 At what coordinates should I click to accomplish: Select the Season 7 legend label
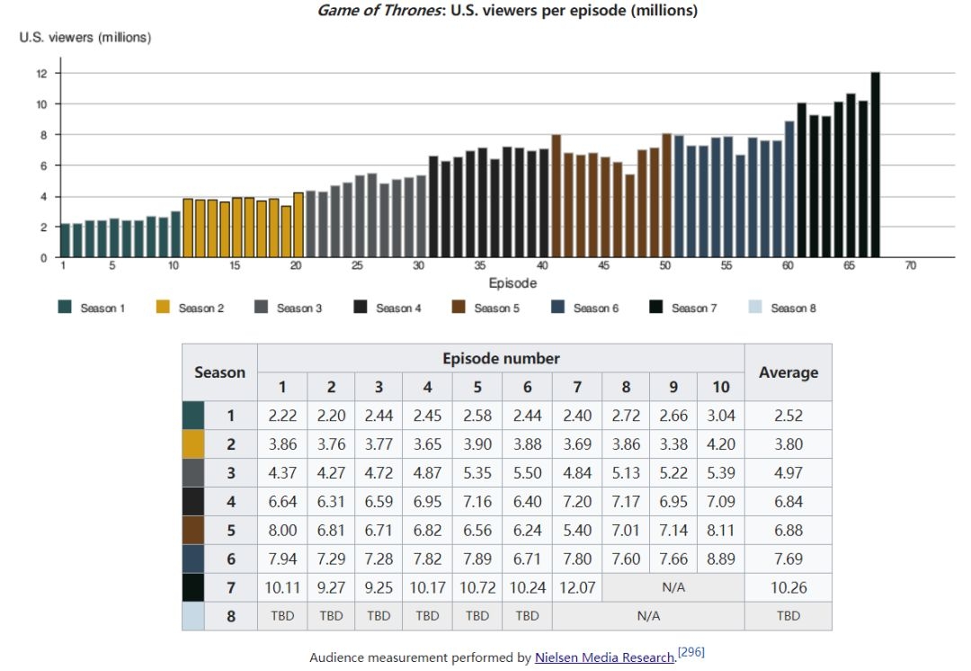click(693, 309)
